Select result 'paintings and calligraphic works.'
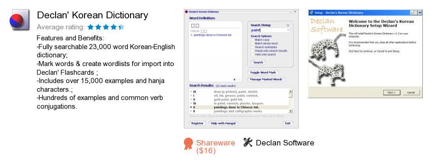The height and width of the screenshot is (167, 432). click(x=239, y=111)
